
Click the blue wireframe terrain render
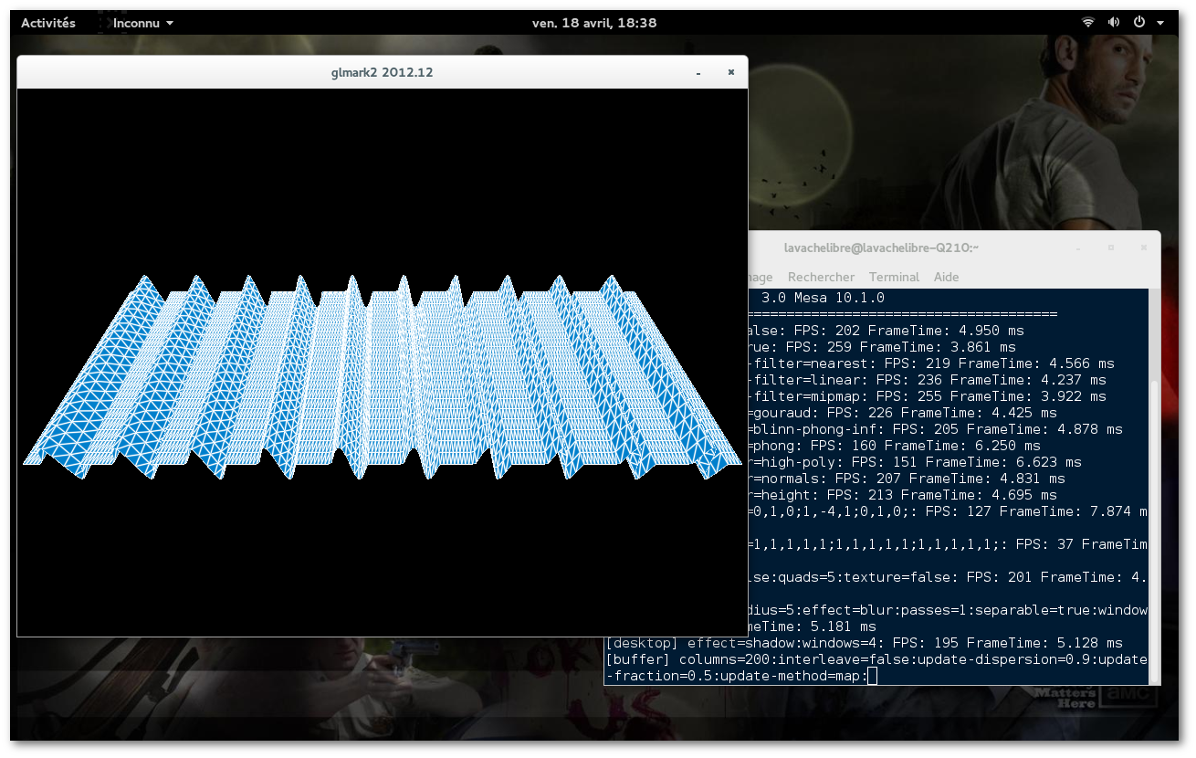[x=382, y=376]
